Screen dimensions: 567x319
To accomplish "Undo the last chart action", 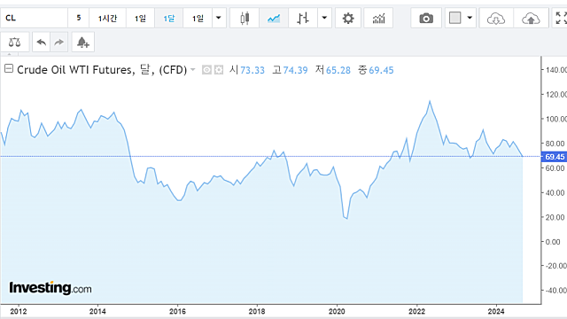I will (x=42, y=43).
